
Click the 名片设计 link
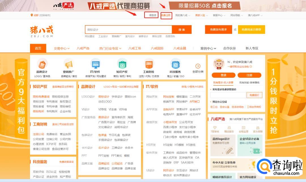[104, 148]
